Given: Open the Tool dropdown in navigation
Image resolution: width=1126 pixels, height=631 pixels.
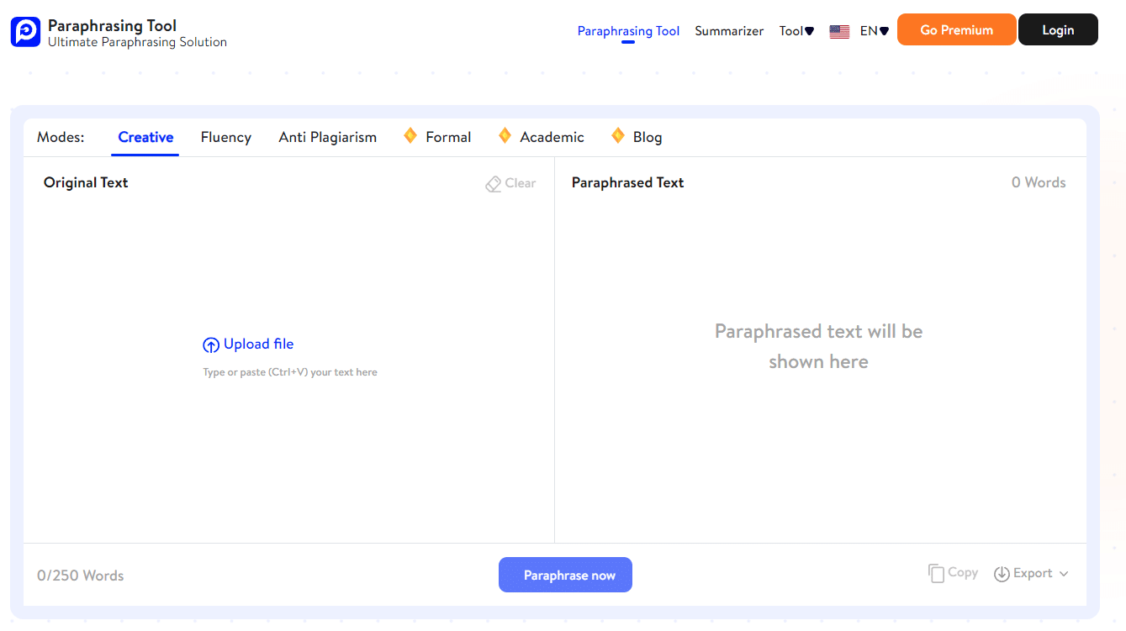Looking at the screenshot, I should click(796, 30).
